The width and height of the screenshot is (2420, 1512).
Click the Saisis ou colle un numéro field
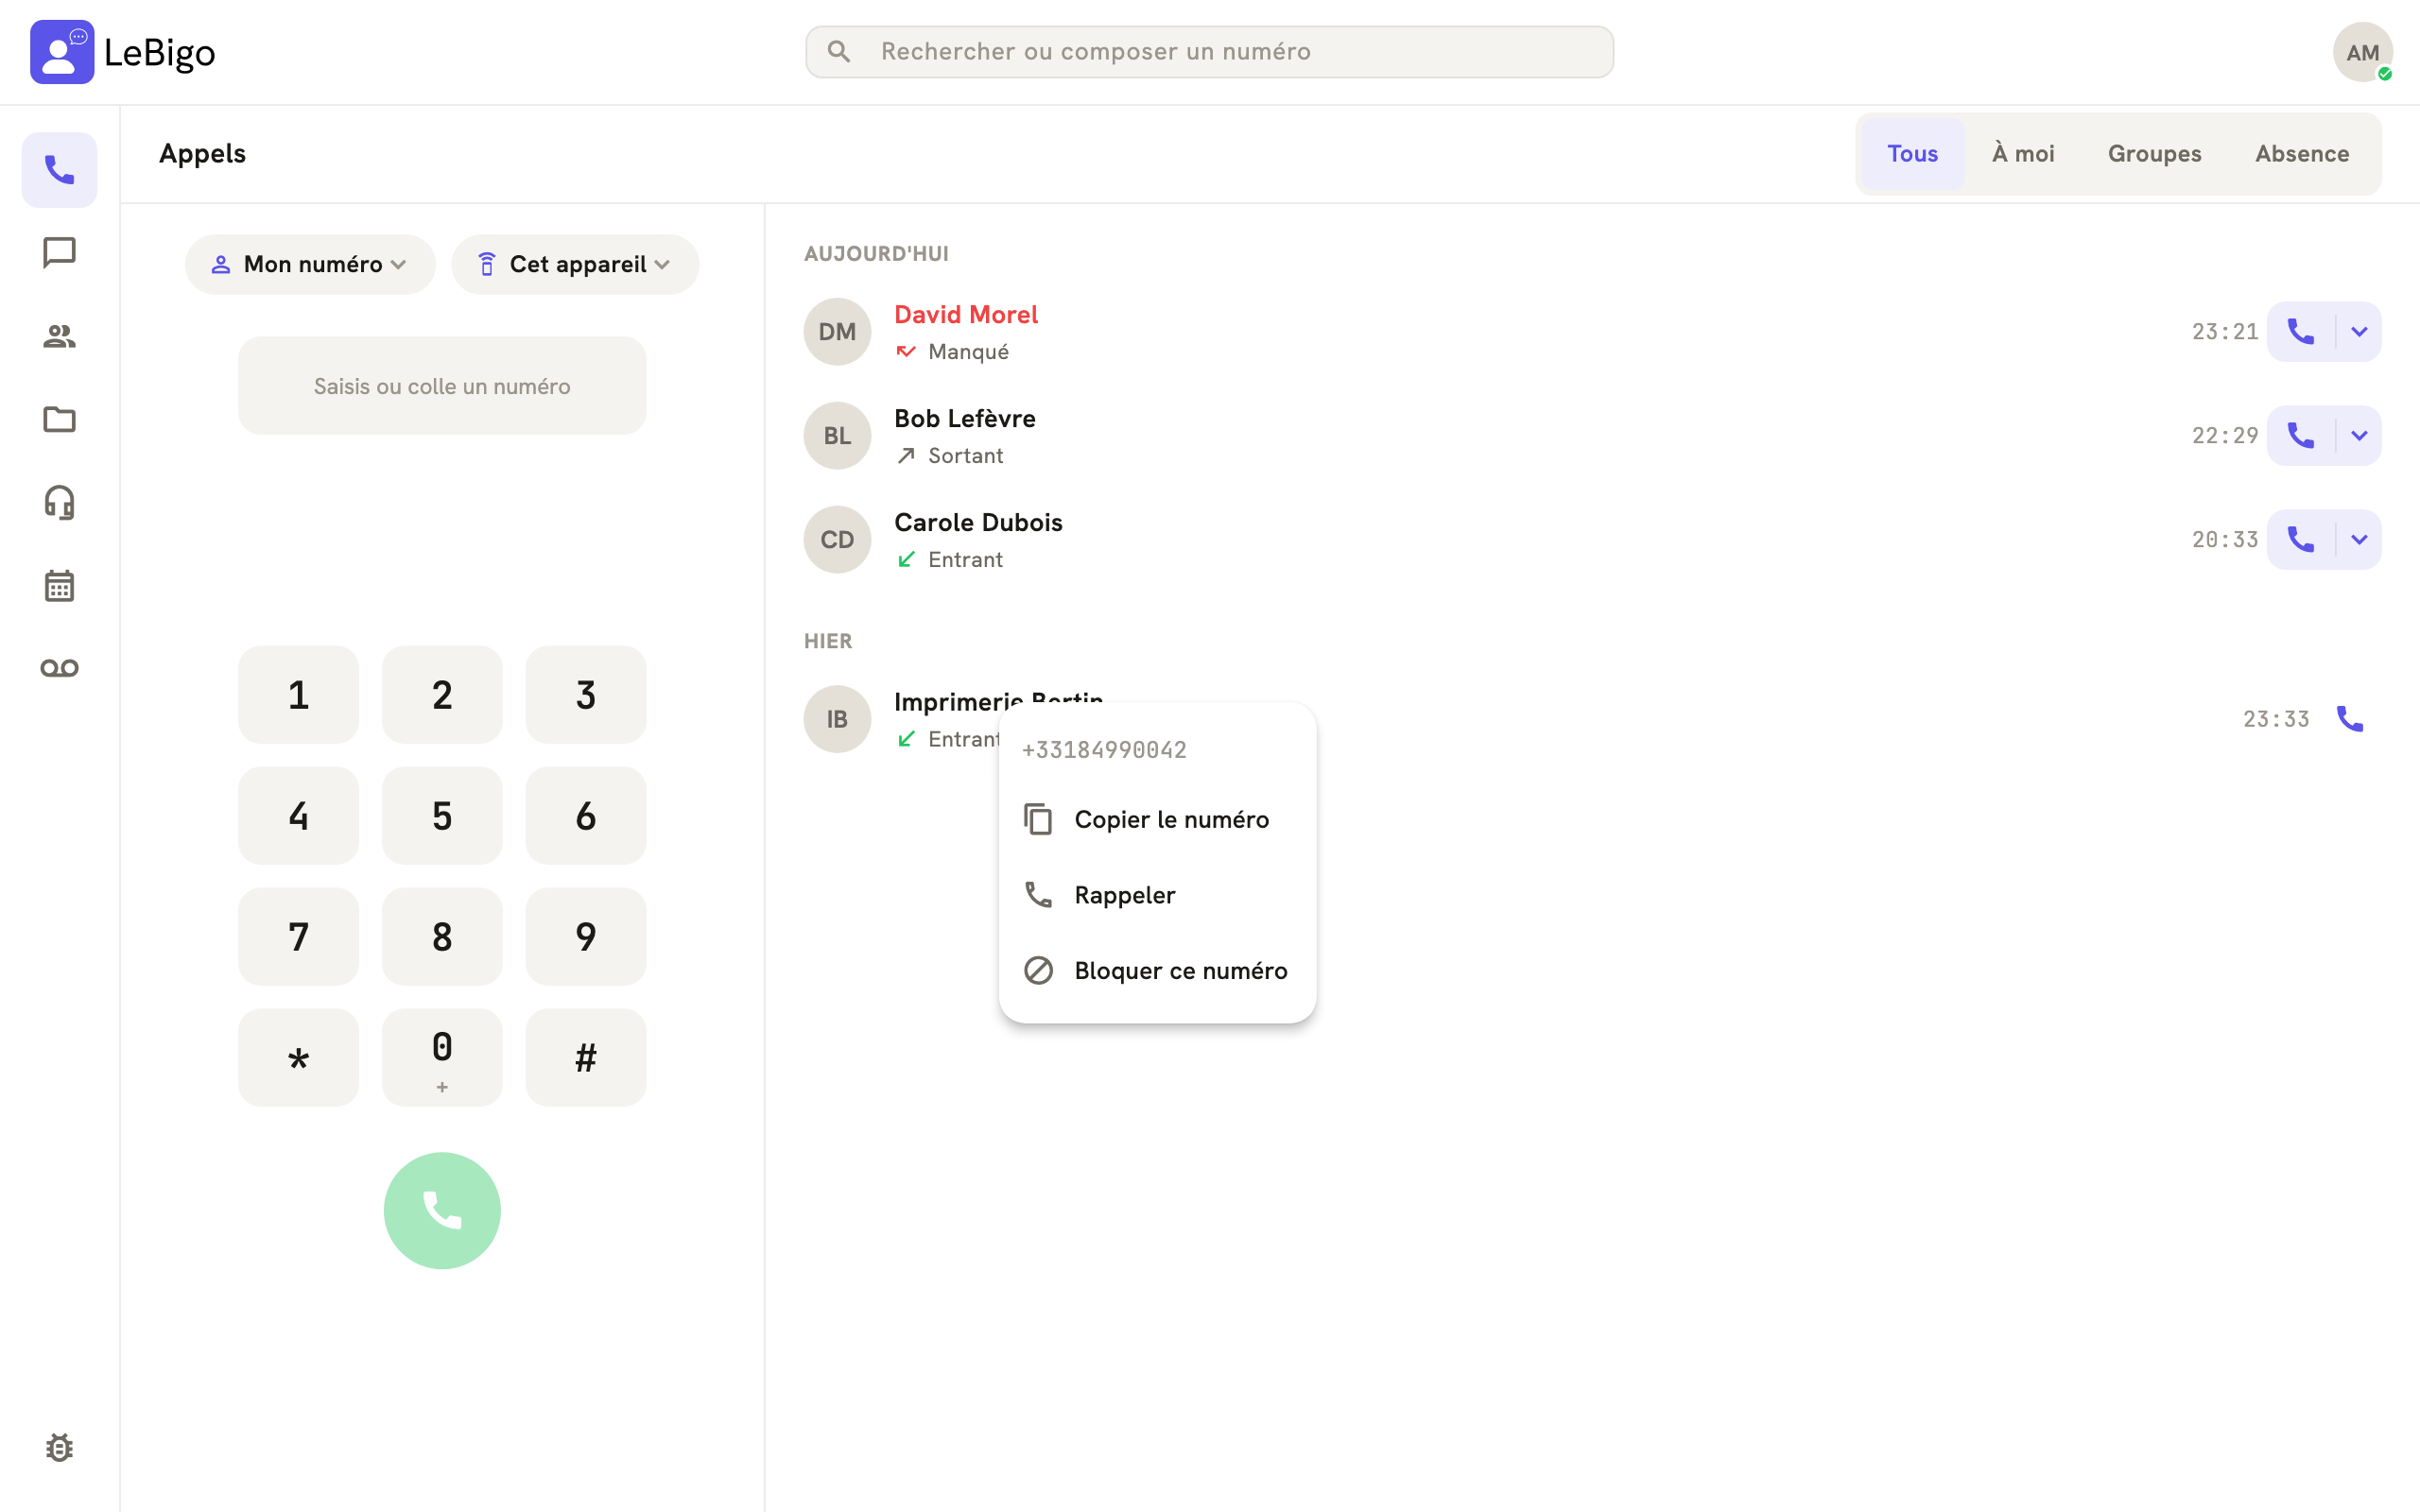tap(442, 386)
